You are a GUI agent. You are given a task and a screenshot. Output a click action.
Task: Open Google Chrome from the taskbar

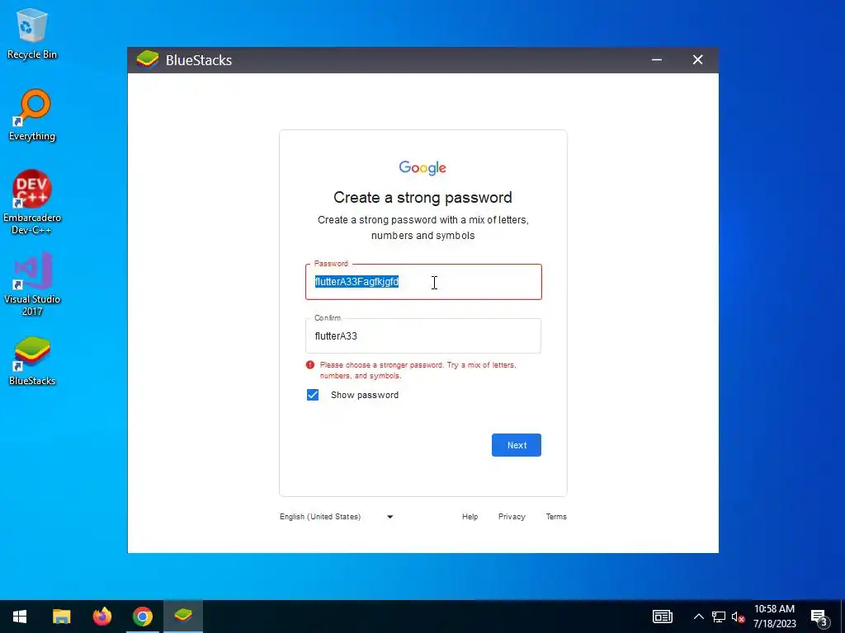(x=143, y=617)
